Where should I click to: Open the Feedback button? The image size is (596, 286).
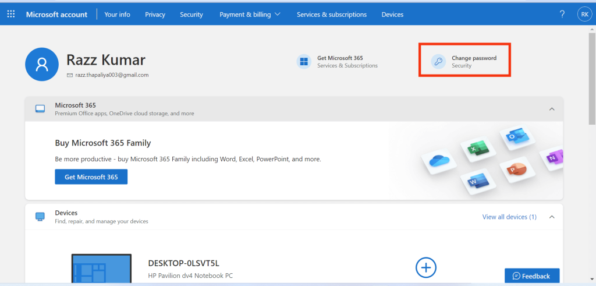click(532, 276)
